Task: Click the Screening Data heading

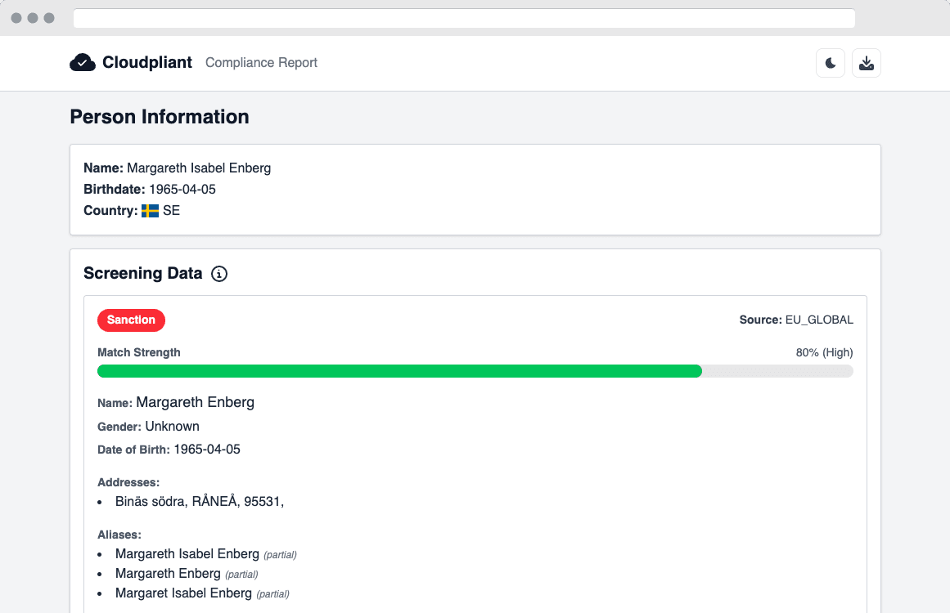Action: (143, 274)
